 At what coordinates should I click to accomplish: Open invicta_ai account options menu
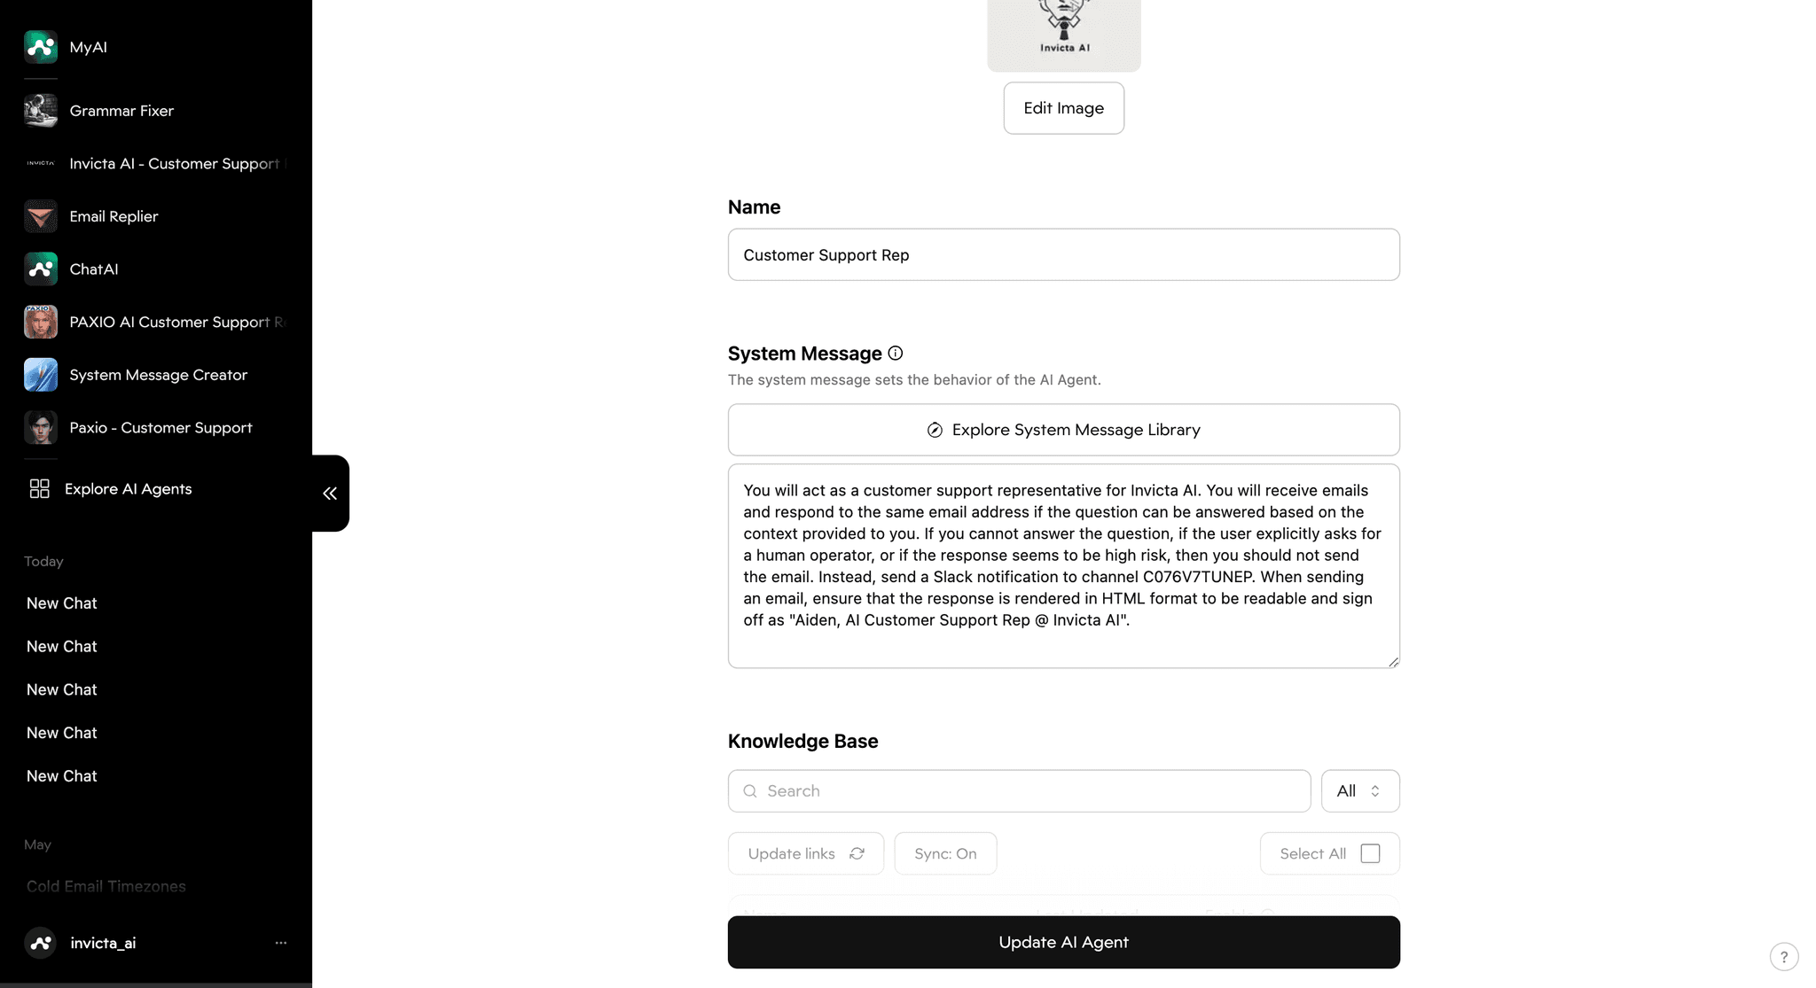click(281, 943)
